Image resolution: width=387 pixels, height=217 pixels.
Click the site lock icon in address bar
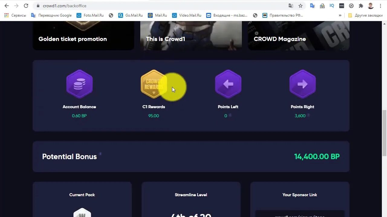tap(38, 6)
